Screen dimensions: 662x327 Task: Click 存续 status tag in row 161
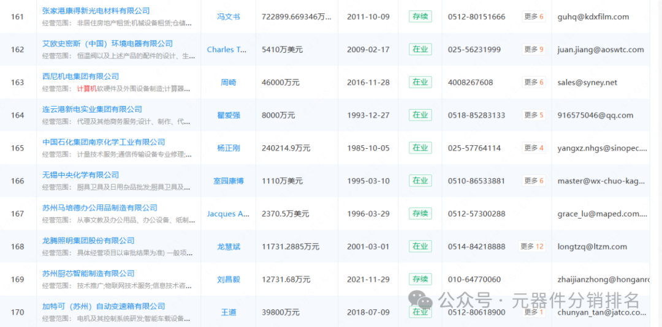point(420,17)
